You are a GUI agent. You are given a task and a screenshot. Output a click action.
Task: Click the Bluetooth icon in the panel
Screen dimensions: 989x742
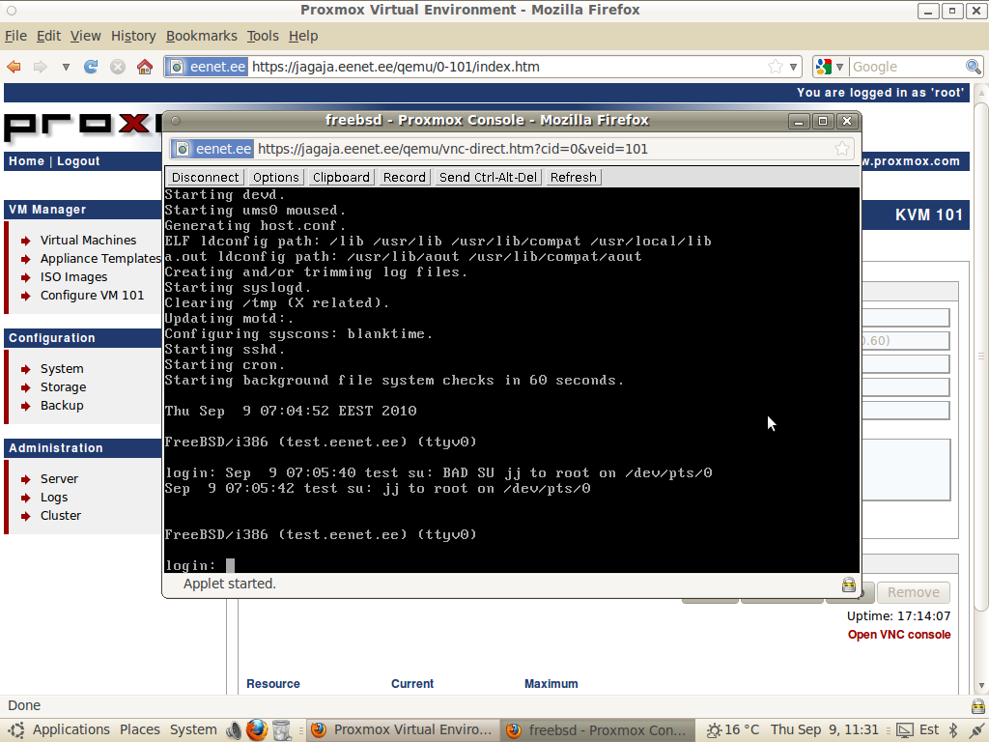pyautogui.click(x=953, y=730)
